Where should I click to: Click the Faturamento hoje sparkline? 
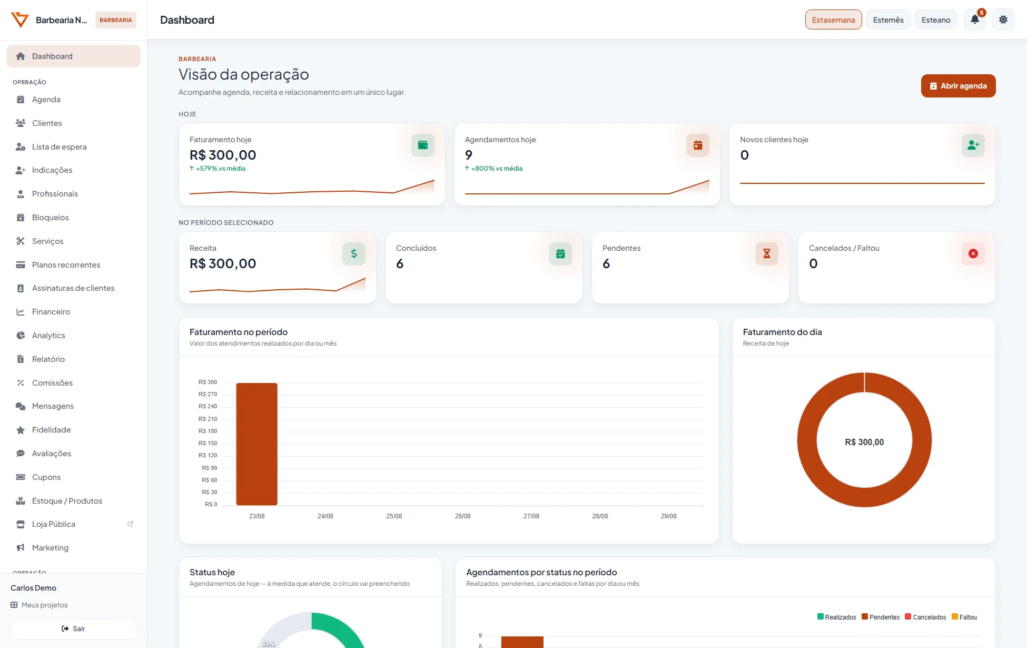pos(312,188)
